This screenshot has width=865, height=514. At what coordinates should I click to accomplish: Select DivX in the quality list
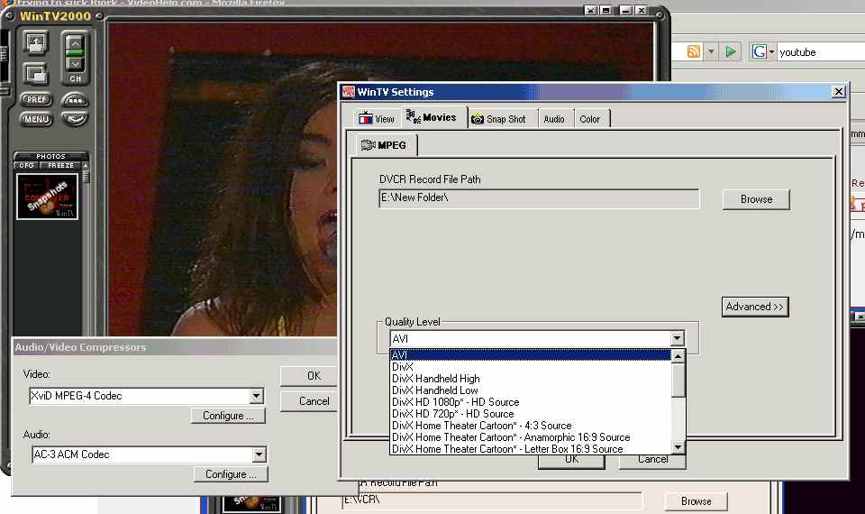530,367
